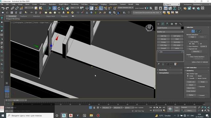Open the Rendered Frame Window icon
Screen dimensions: 211x118
click(x=189, y=8)
